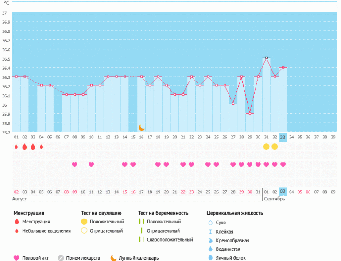Click the red Менструация drop legend icon
The image size is (341, 261).
pyautogui.click(x=17, y=222)
